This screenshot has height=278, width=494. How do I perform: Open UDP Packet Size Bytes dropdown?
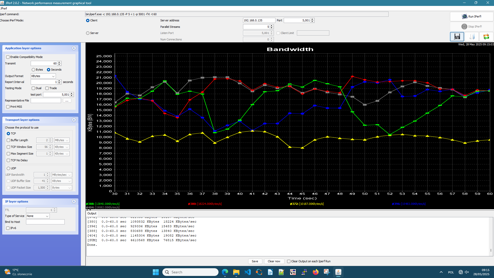[x=62, y=188]
